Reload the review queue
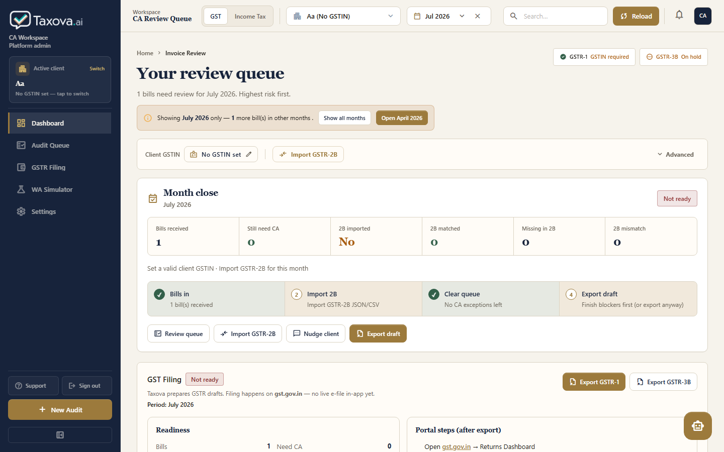 (x=636, y=16)
